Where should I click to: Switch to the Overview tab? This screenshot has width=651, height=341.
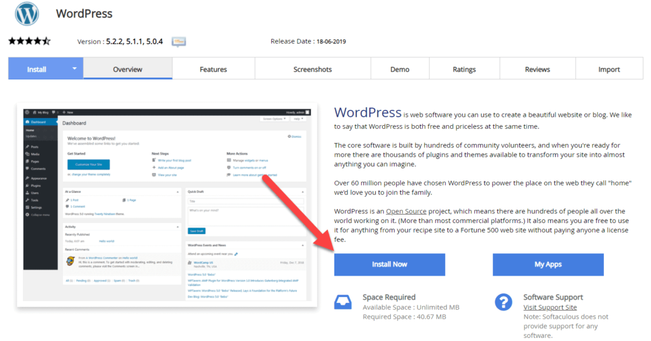[128, 69]
